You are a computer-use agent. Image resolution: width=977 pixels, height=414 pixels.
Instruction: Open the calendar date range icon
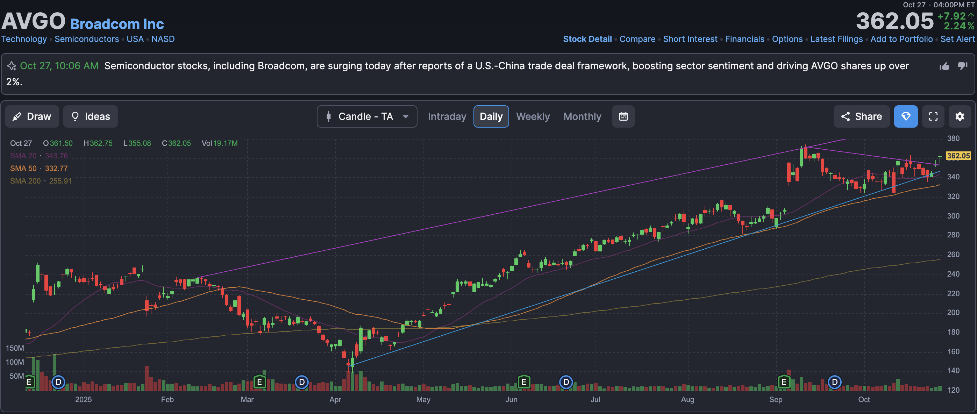pos(623,116)
